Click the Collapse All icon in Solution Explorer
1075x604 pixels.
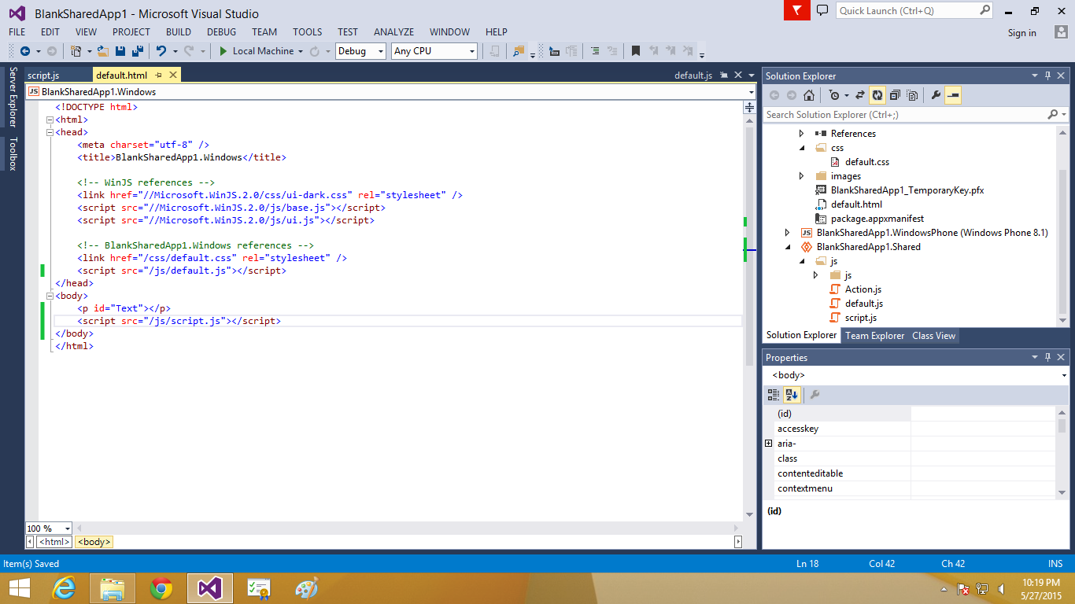[x=896, y=95]
